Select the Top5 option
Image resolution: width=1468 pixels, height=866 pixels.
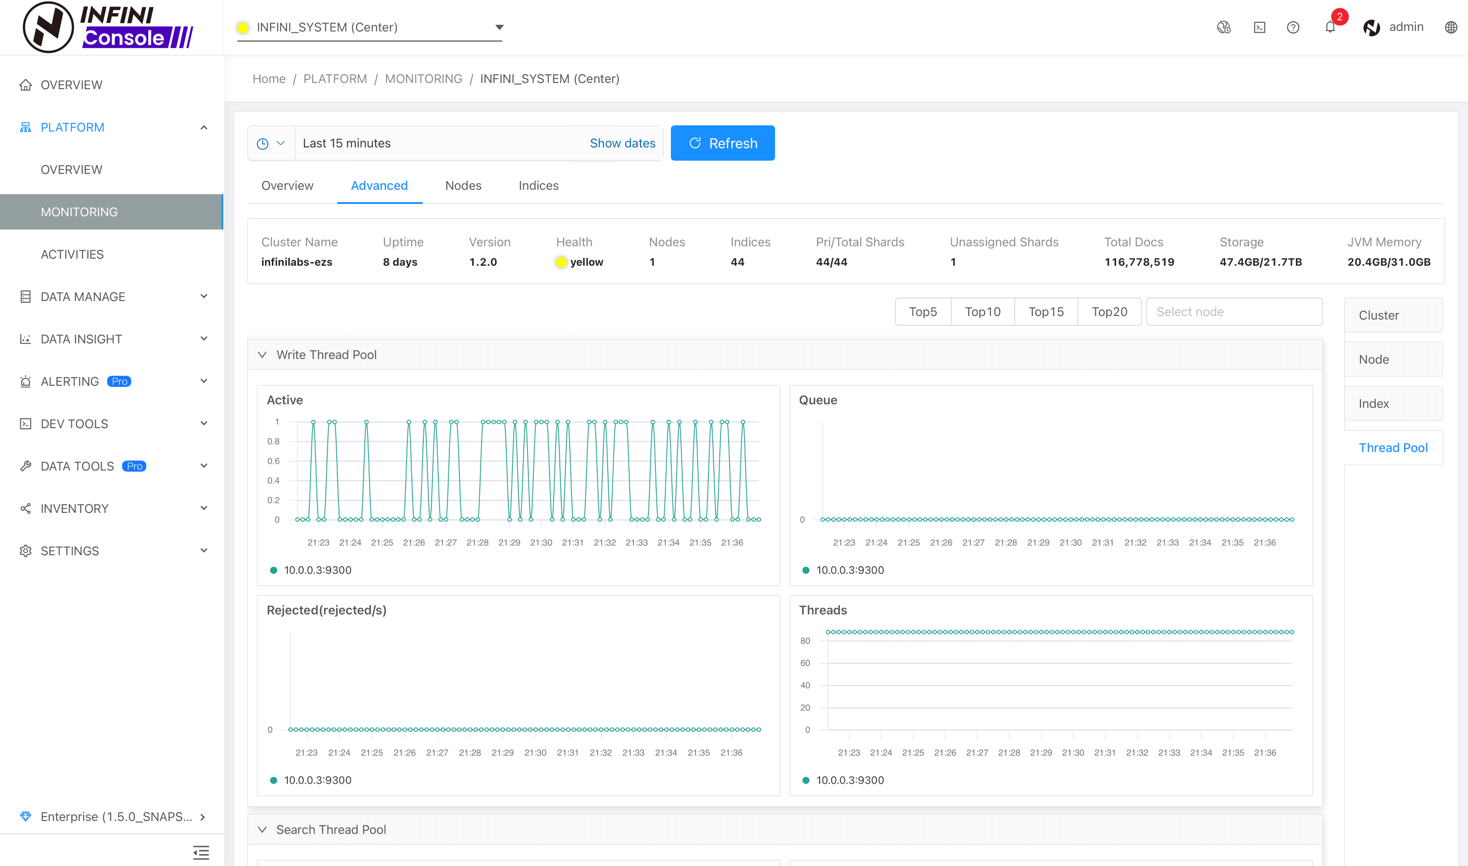point(923,312)
